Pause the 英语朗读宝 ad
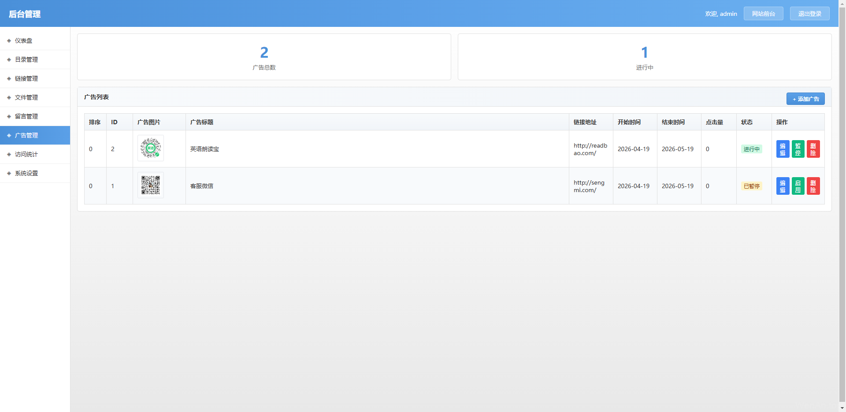 (x=798, y=149)
